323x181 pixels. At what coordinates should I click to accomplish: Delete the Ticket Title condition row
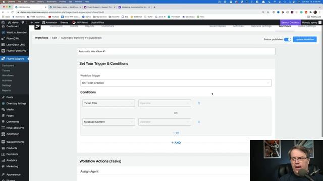pyautogui.click(x=199, y=103)
